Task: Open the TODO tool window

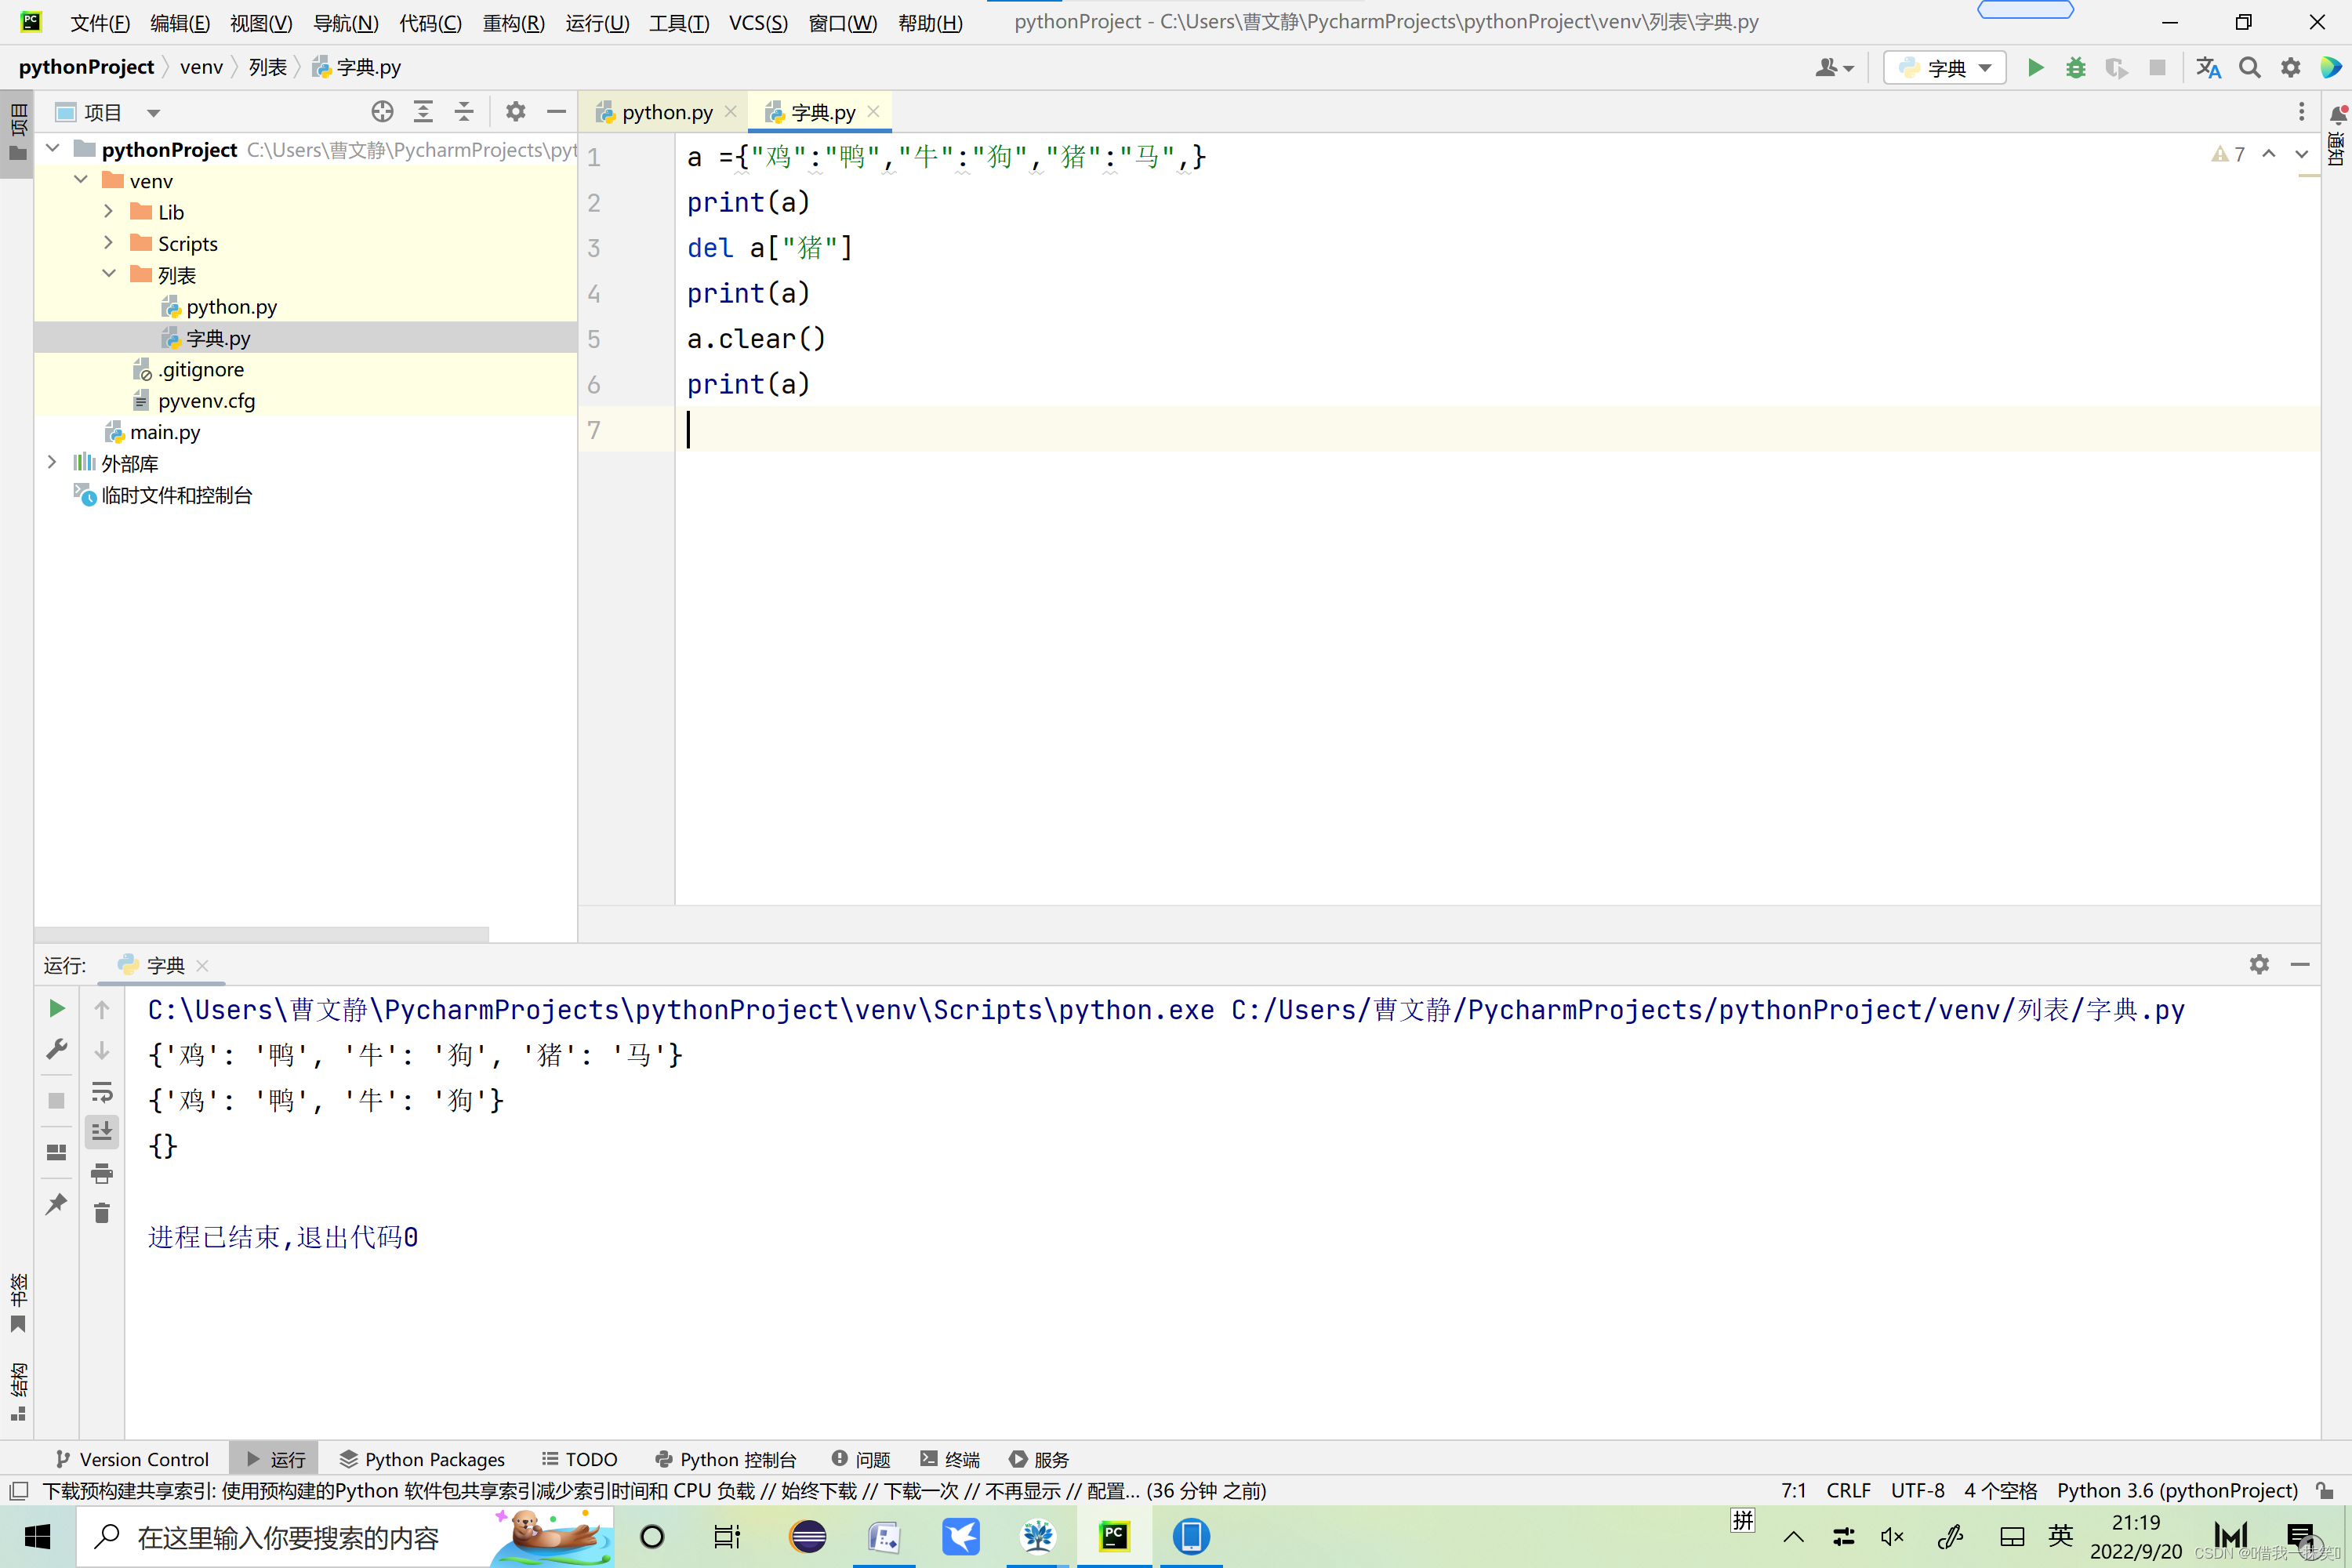Action: pyautogui.click(x=580, y=1459)
